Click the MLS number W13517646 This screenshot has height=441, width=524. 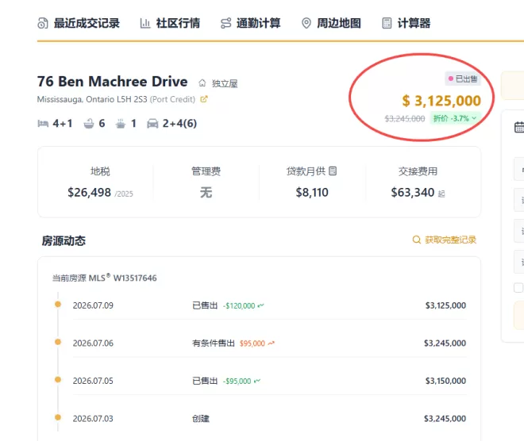135,278
